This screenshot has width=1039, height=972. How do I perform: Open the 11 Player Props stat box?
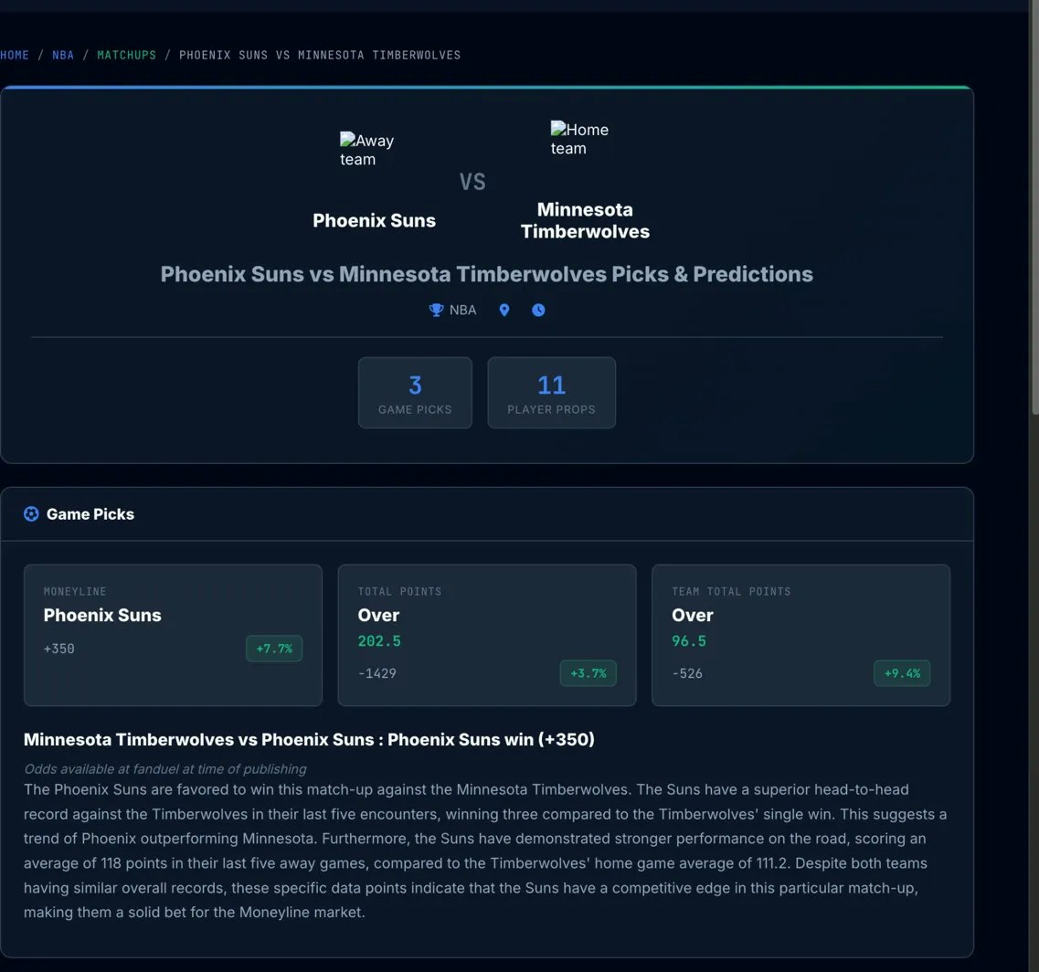552,393
